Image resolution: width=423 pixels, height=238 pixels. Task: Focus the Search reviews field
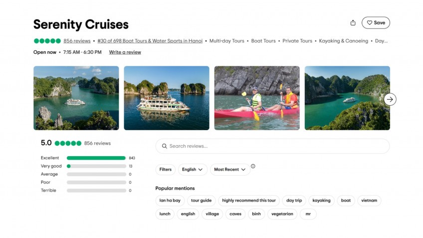[x=274, y=146]
